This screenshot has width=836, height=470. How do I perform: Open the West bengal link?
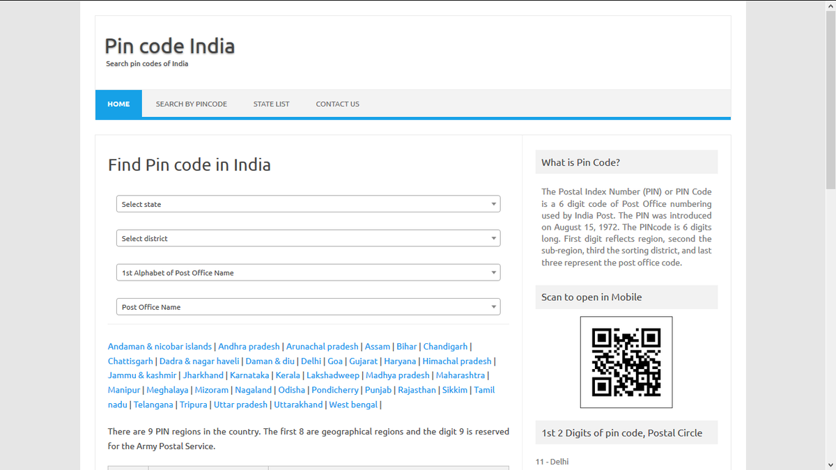click(x=353, y=405)
